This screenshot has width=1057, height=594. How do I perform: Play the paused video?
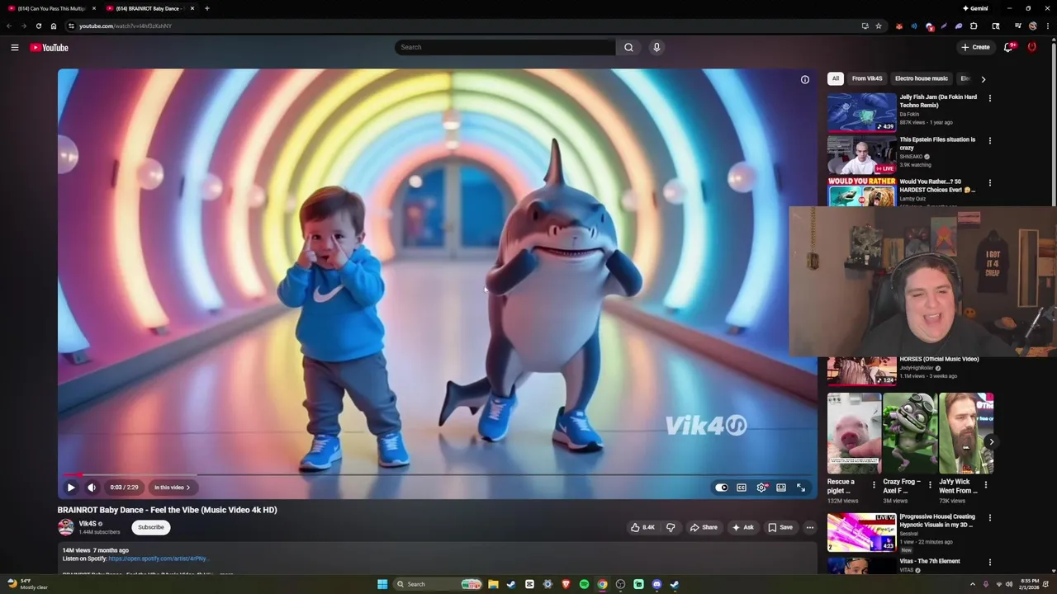point(71,488)
